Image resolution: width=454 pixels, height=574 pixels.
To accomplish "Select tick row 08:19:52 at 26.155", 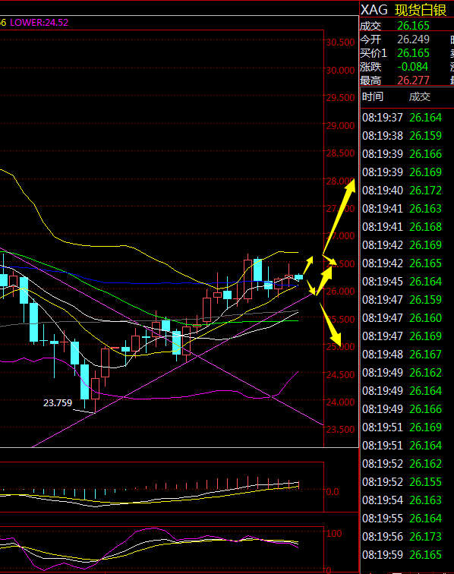I will [x=402, y=482].
